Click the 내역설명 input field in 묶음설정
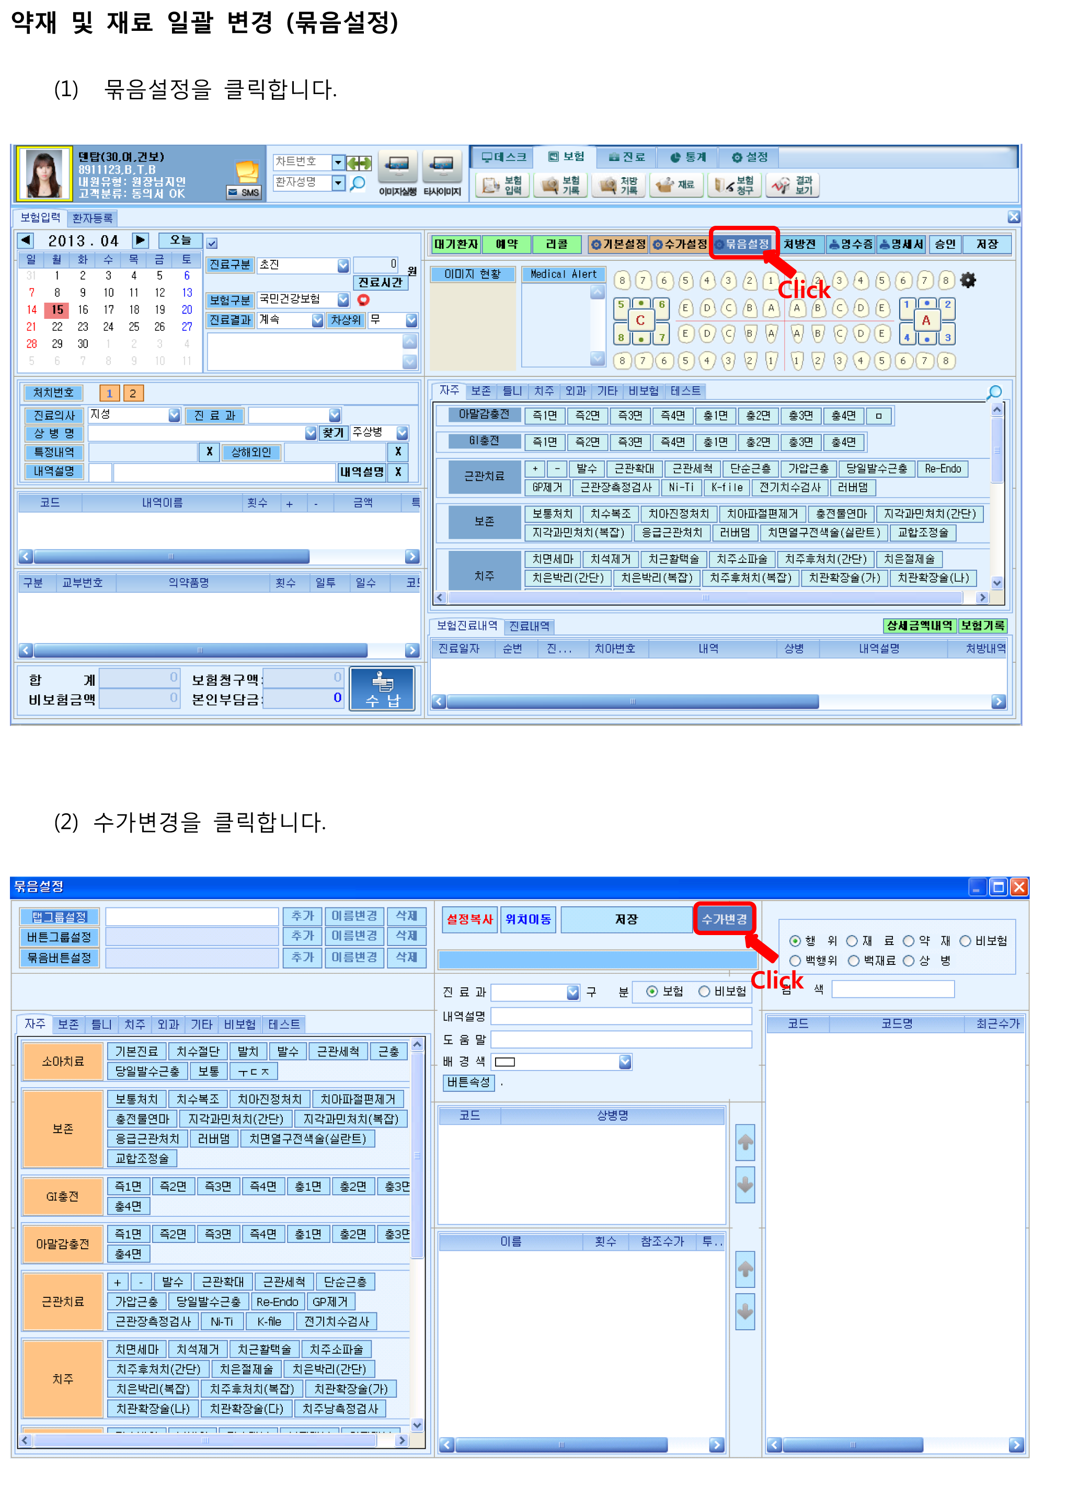1067x1486 pixels. tap(621, 1016)
